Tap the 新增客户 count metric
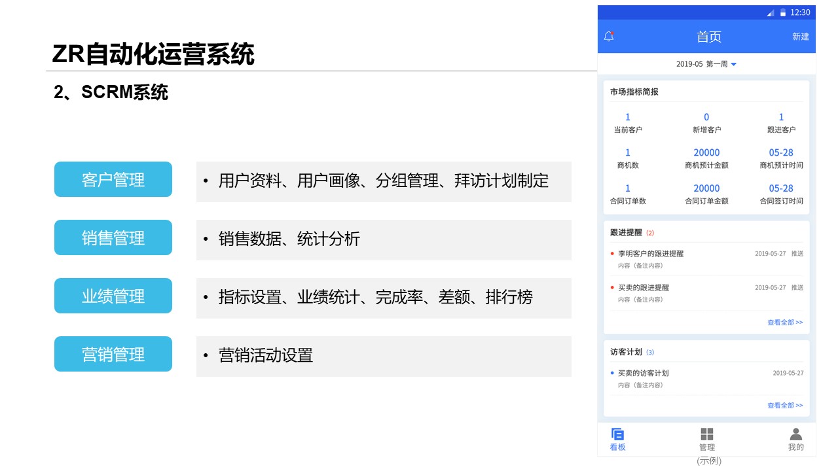 (x=706, y=122)
